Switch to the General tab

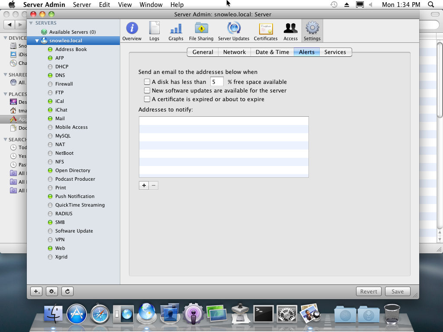pos(202,52)
